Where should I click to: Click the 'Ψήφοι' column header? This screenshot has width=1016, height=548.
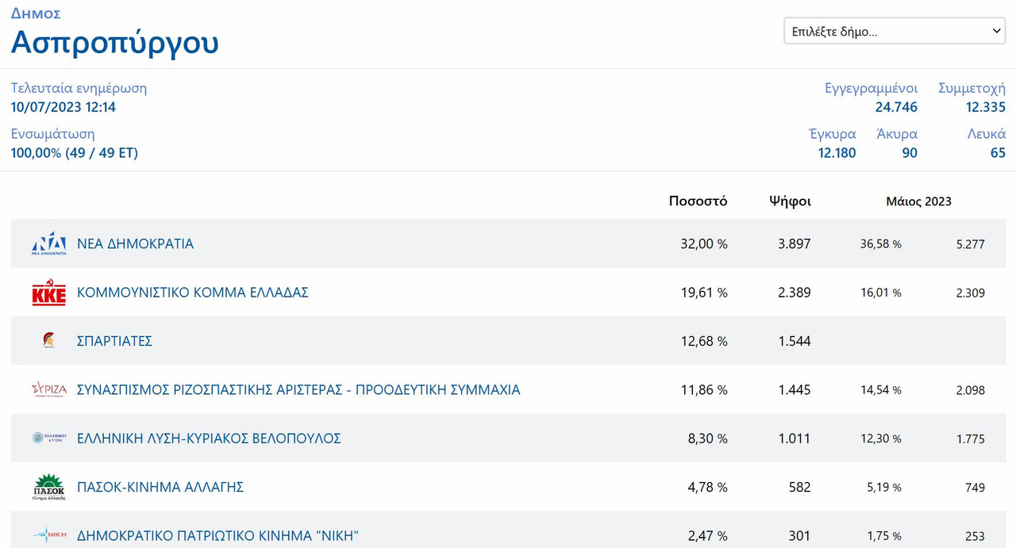coord(790,201)
